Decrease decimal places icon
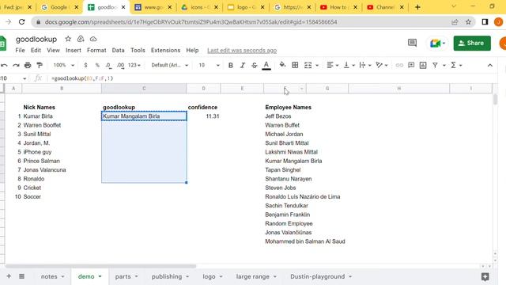 [109, 65]
